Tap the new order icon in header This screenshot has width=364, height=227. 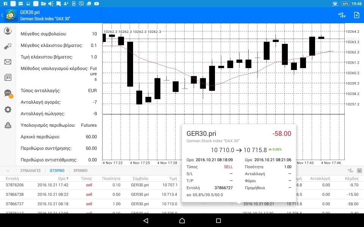[356, 15]
